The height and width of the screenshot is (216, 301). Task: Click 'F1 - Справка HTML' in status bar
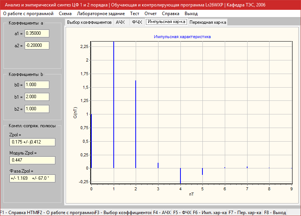tap(19, 213)
